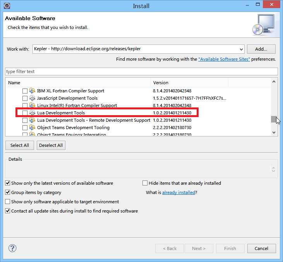This screenshot has height=262, width=283.
Task: Check the Lua Development Tools checkbox
Action: pos(25,113)
